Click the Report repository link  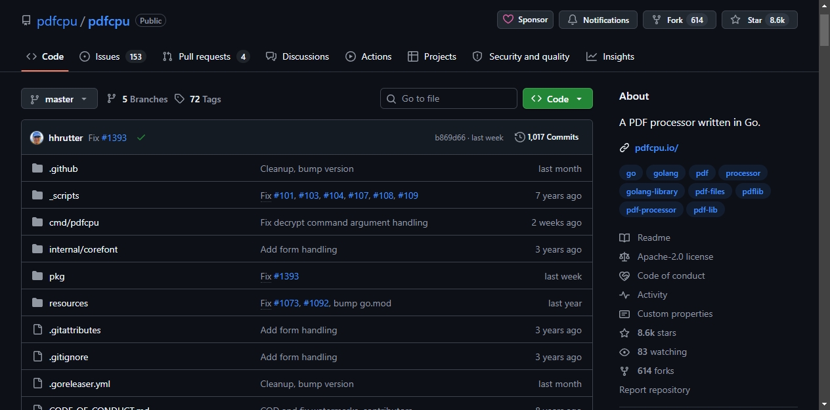point(655,390)
